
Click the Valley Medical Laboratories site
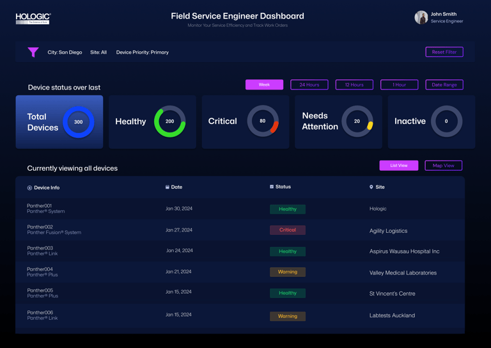click(x=403, y=273)
